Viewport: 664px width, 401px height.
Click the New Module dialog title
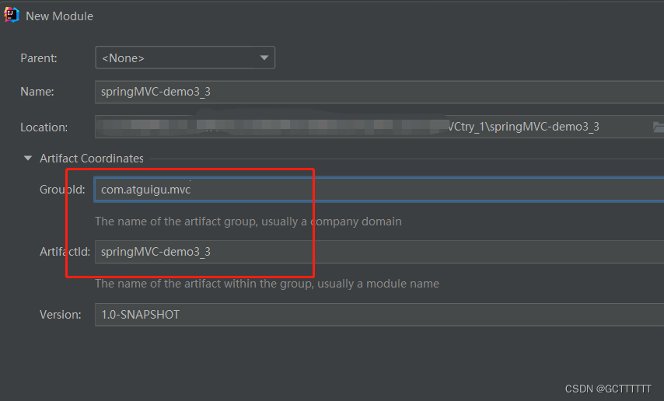(59, 16)
